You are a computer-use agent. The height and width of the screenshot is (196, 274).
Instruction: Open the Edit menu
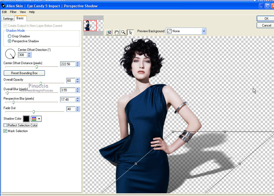click(4, 12)
